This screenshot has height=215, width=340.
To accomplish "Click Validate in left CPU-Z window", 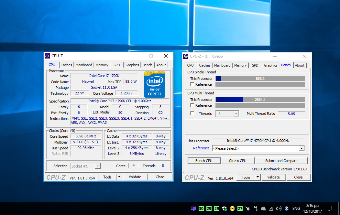I will (x=135, y=177).
